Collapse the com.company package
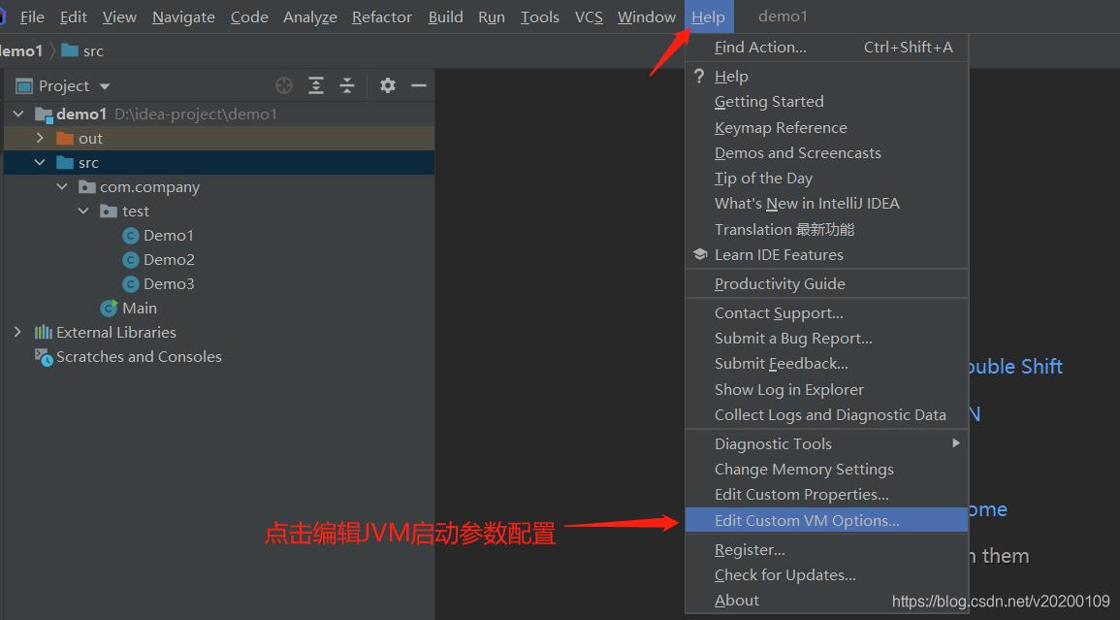 click(62, 186)
